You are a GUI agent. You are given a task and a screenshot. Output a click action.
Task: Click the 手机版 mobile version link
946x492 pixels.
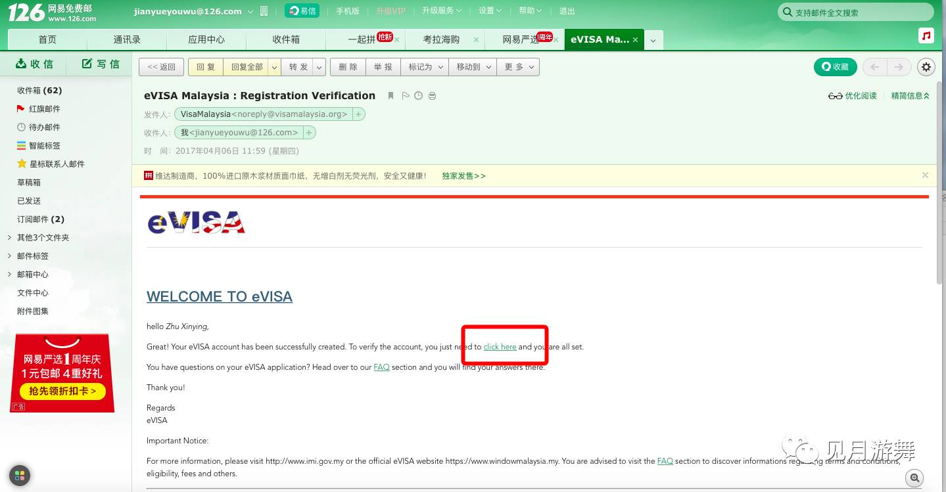348,11
